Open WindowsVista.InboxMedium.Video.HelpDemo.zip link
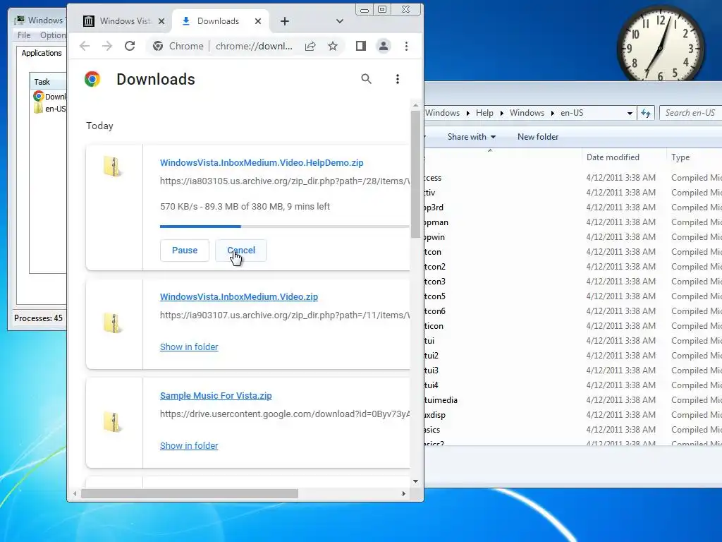This screenshot has width=722, height=542. coord(262,163)
